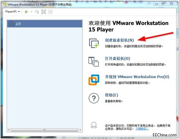Click the Send Ctrl+Alt+Del toolbar icon

37,12
